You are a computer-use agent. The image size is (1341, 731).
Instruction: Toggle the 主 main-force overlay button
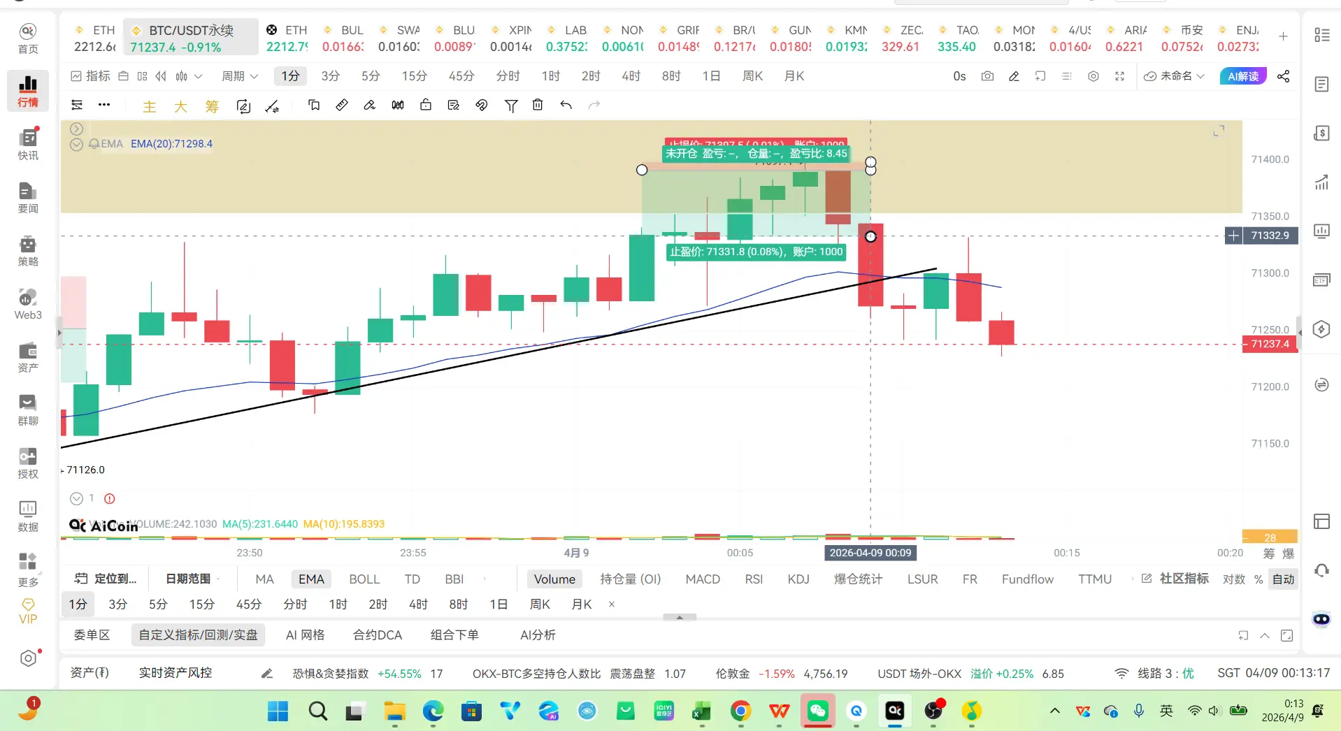[x=150, y=106]
